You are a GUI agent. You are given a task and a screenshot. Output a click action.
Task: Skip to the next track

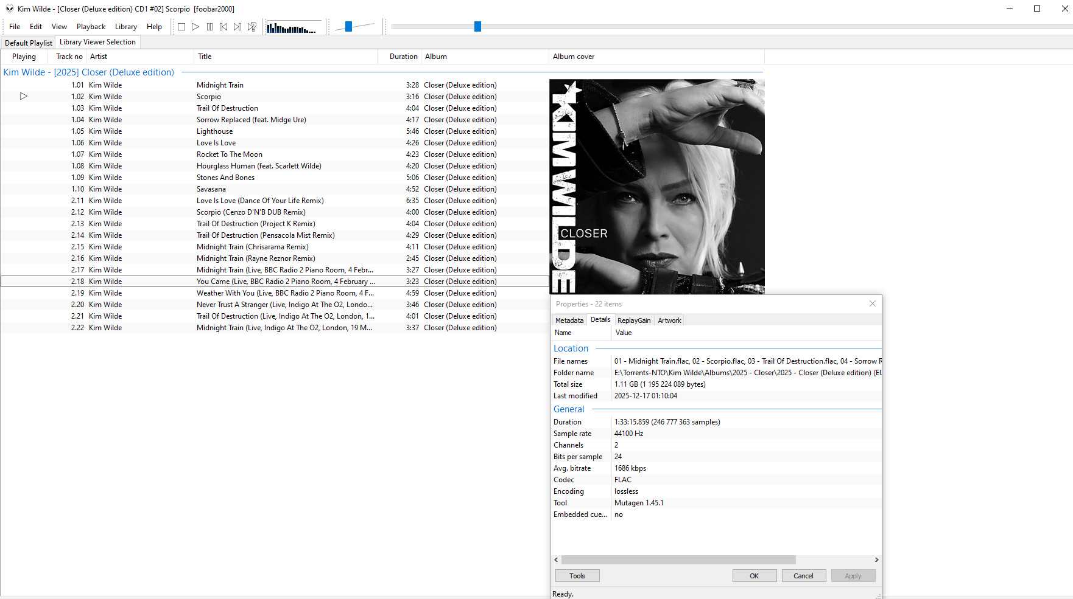pos(237,27)
